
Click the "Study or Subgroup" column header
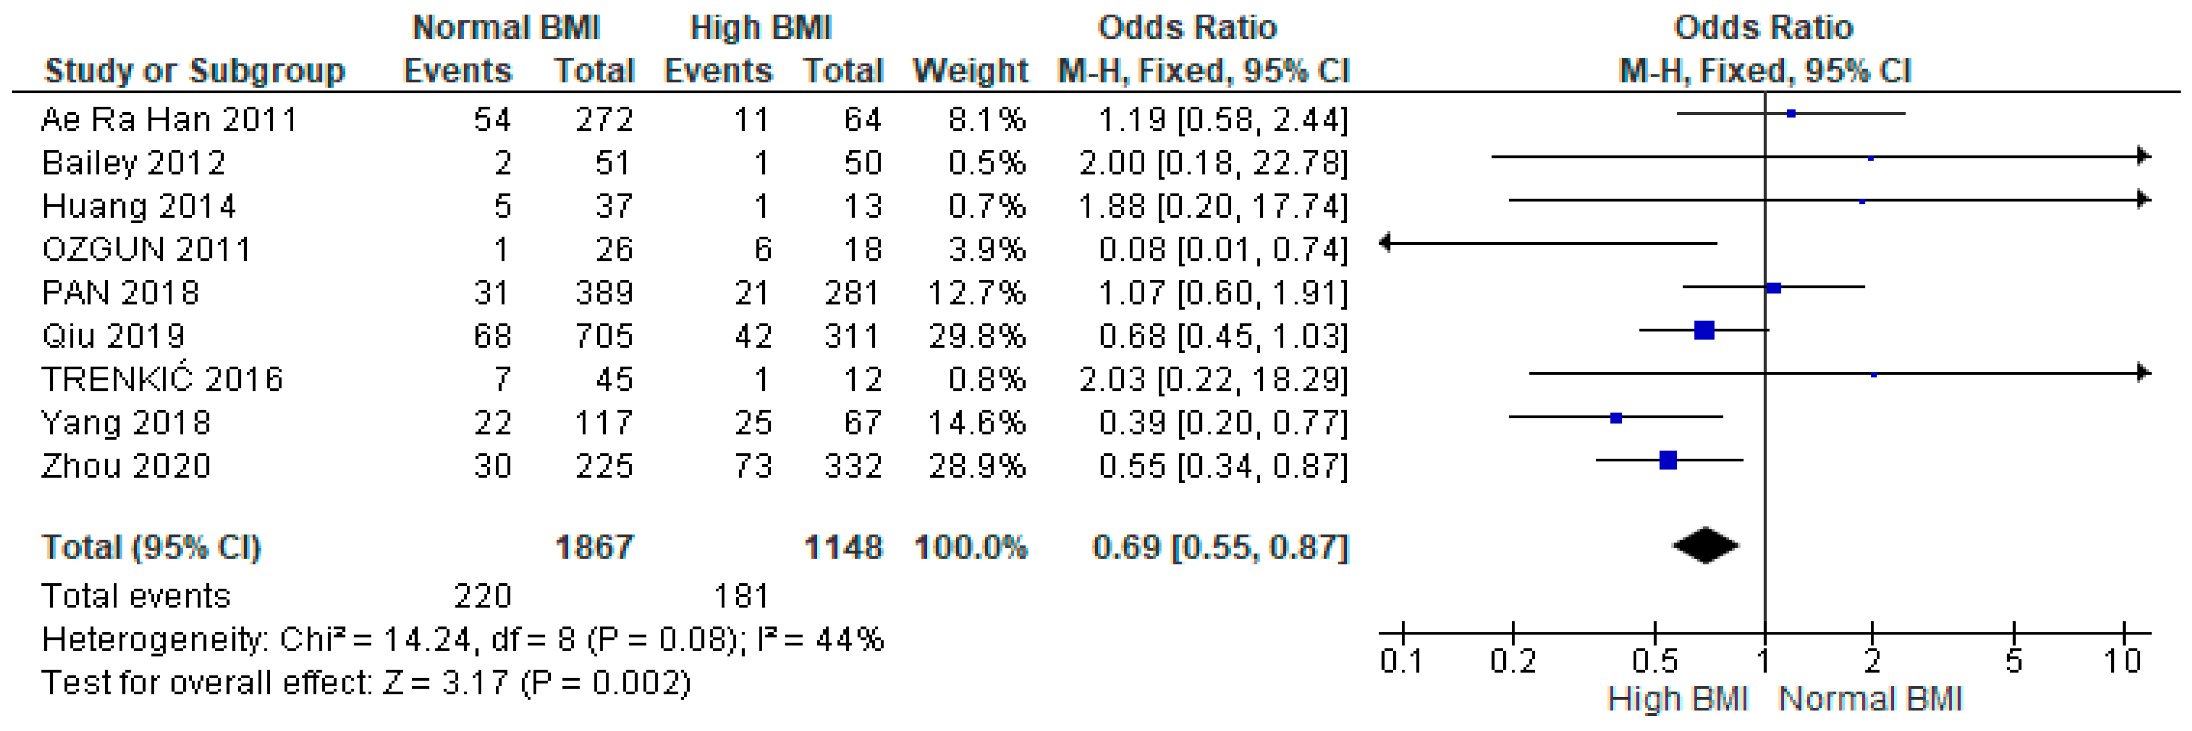[x=195, y=71]
